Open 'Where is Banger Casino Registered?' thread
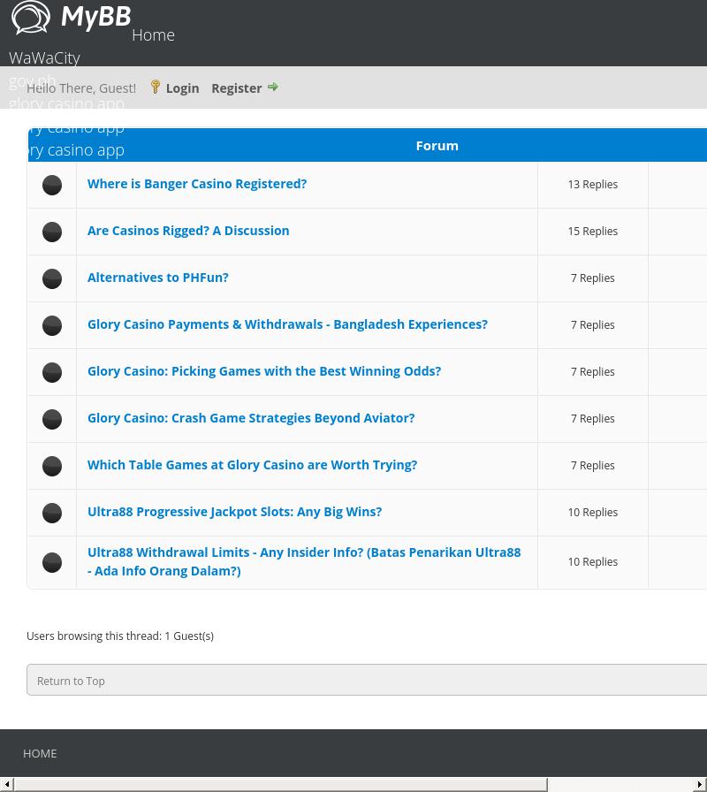Image resolution: width=707 pixels, height=792 pixels. pos(197,184)
